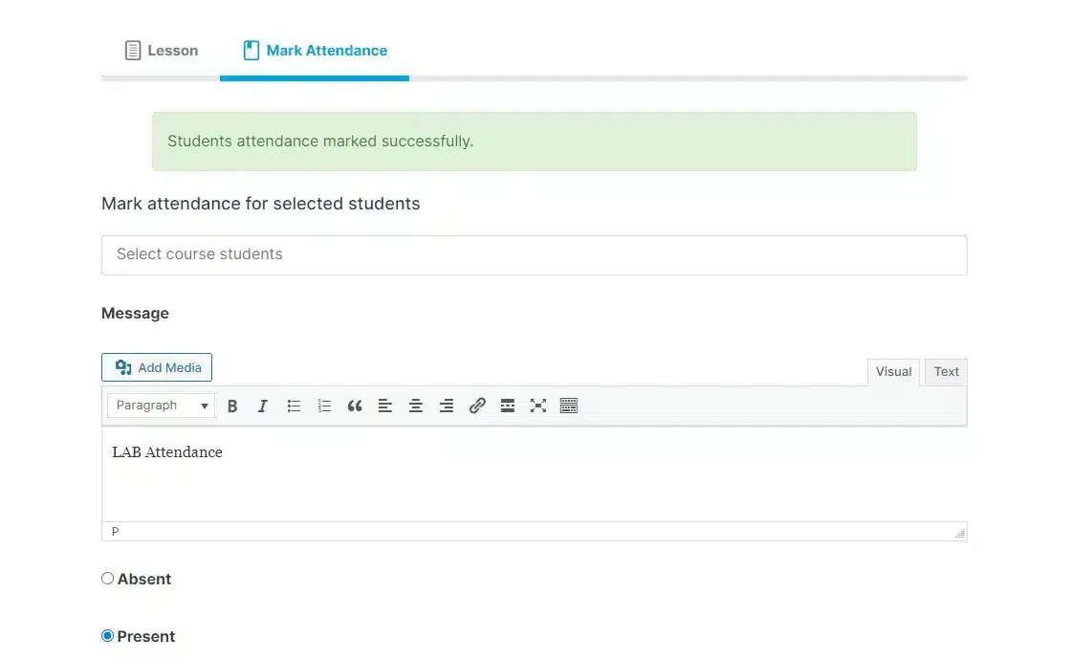Screen dimensions: 1071x659
Task: Expand the Select course students field
Action: pyautogui.click(x=534, y=254)
